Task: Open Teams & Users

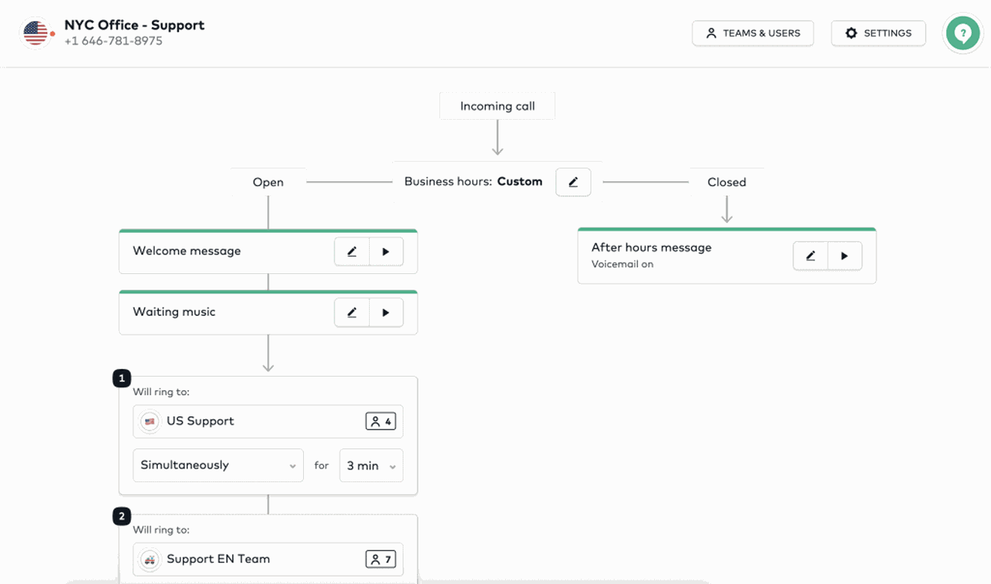Action: [753, 33]
